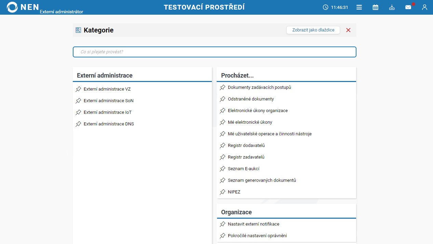Screen dimensions: 433x244
Task: Pin the NIPEZ entry
Action: pyautogui.click(x=223, y=192)
